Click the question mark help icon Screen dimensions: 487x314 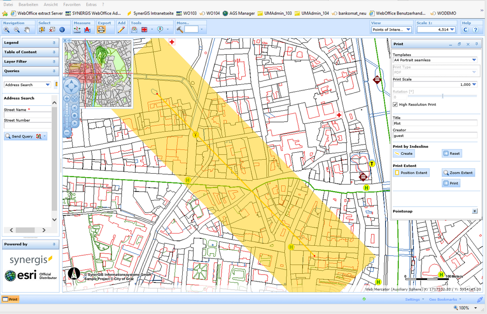[475, 30]
